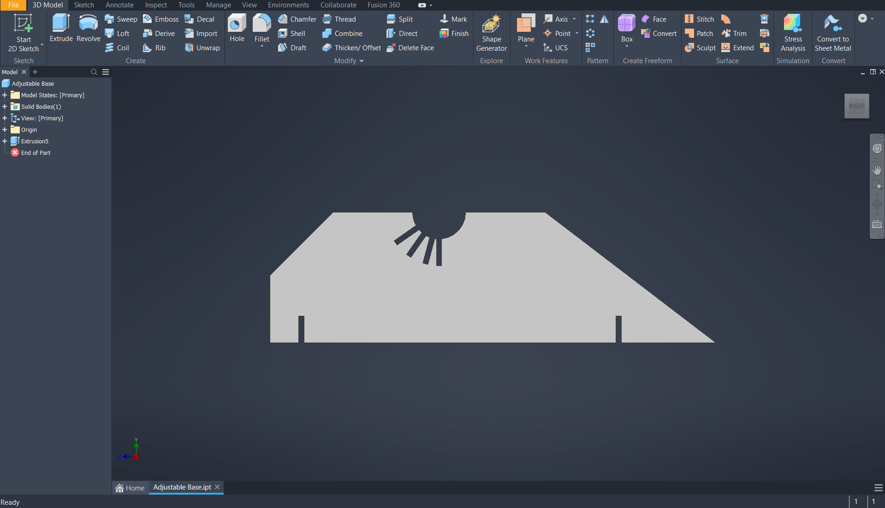Go to the Home document tab
The height and width of the screenshot is (508, 885).
coord(130,488)
